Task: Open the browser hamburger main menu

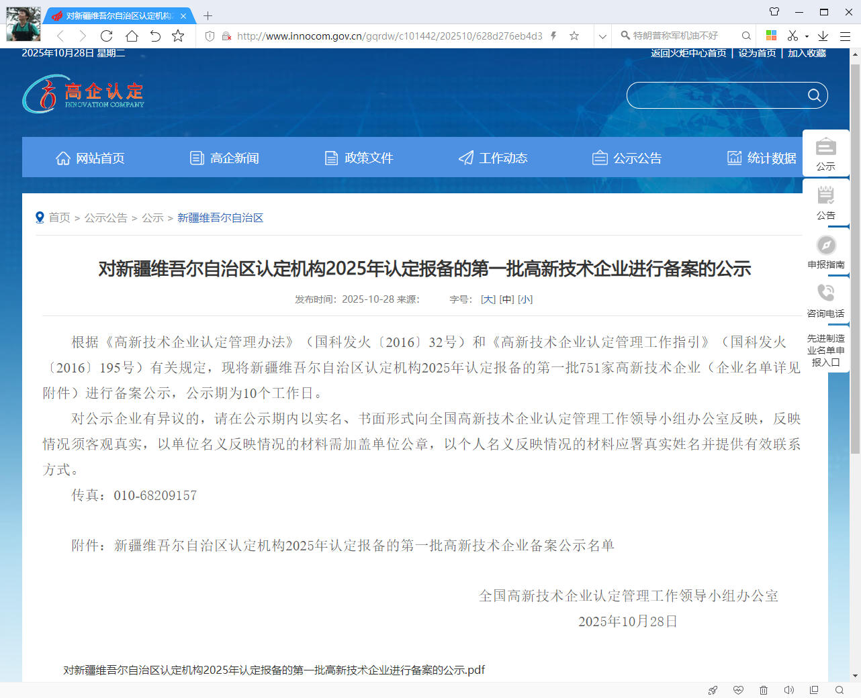Action: (x=846, y=36)
